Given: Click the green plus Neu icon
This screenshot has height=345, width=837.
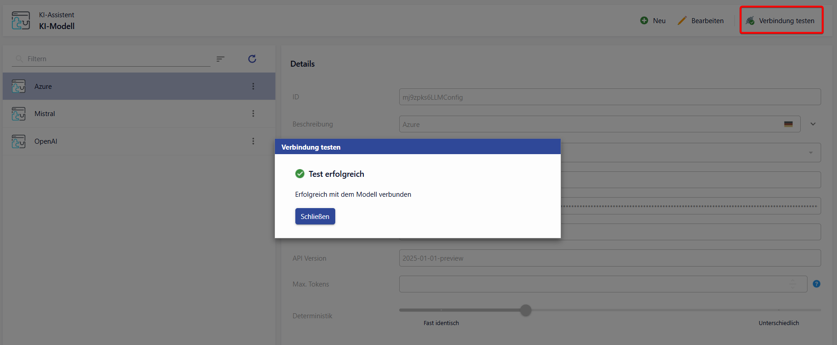Looking at the screenshot, I should pos(644,21).
